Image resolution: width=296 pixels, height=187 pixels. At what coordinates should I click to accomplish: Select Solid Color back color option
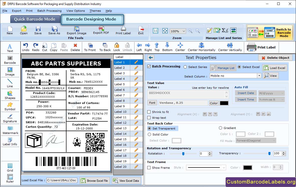[x=150, y=134]
